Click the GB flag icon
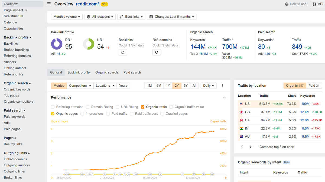 (241, 112)
